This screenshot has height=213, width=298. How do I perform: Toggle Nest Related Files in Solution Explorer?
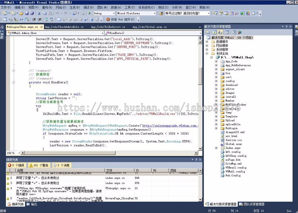point(220,32)
